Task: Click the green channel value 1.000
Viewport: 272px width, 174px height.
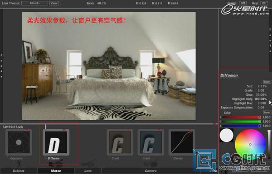Action: pos(267,122)
